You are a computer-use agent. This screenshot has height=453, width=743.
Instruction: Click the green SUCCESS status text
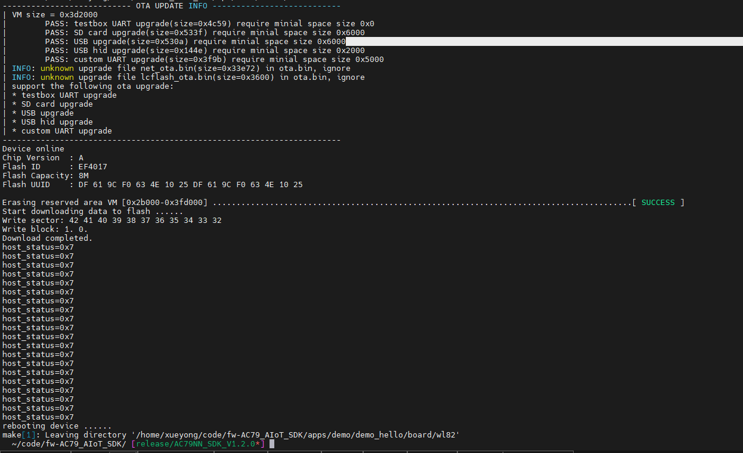658,203
